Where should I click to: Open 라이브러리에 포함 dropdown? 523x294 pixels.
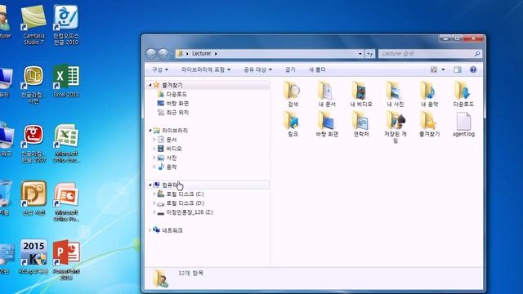(206, 69)
